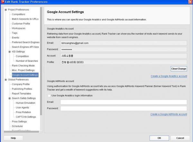This screenshot has width=193, height=142.
Task: Click the tree vertical scrollbar
Action: point(41,61)
